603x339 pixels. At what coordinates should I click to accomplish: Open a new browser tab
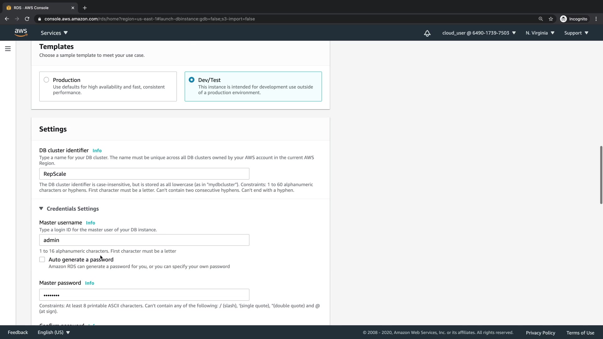85,8
